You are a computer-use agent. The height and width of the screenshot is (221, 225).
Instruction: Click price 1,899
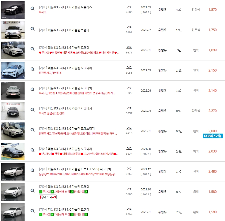213,50
